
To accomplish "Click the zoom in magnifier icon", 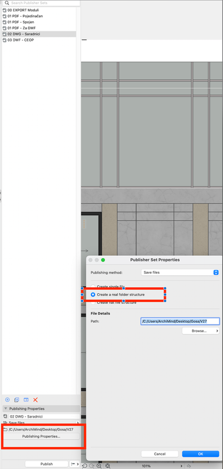I will [99, 465].
